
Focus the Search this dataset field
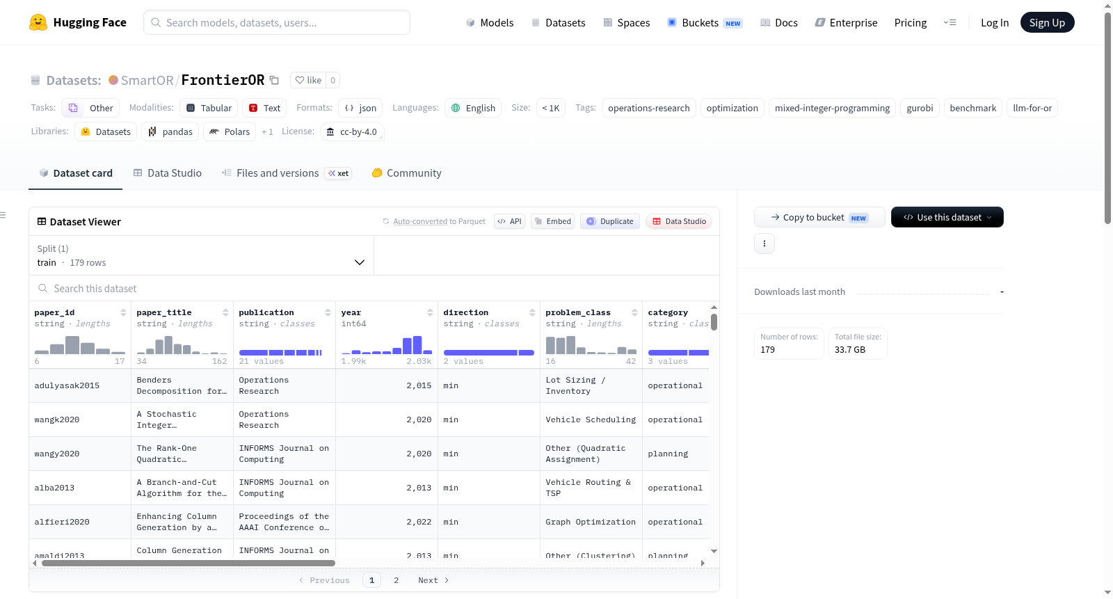pyautogui.click(x=374, y=288)
